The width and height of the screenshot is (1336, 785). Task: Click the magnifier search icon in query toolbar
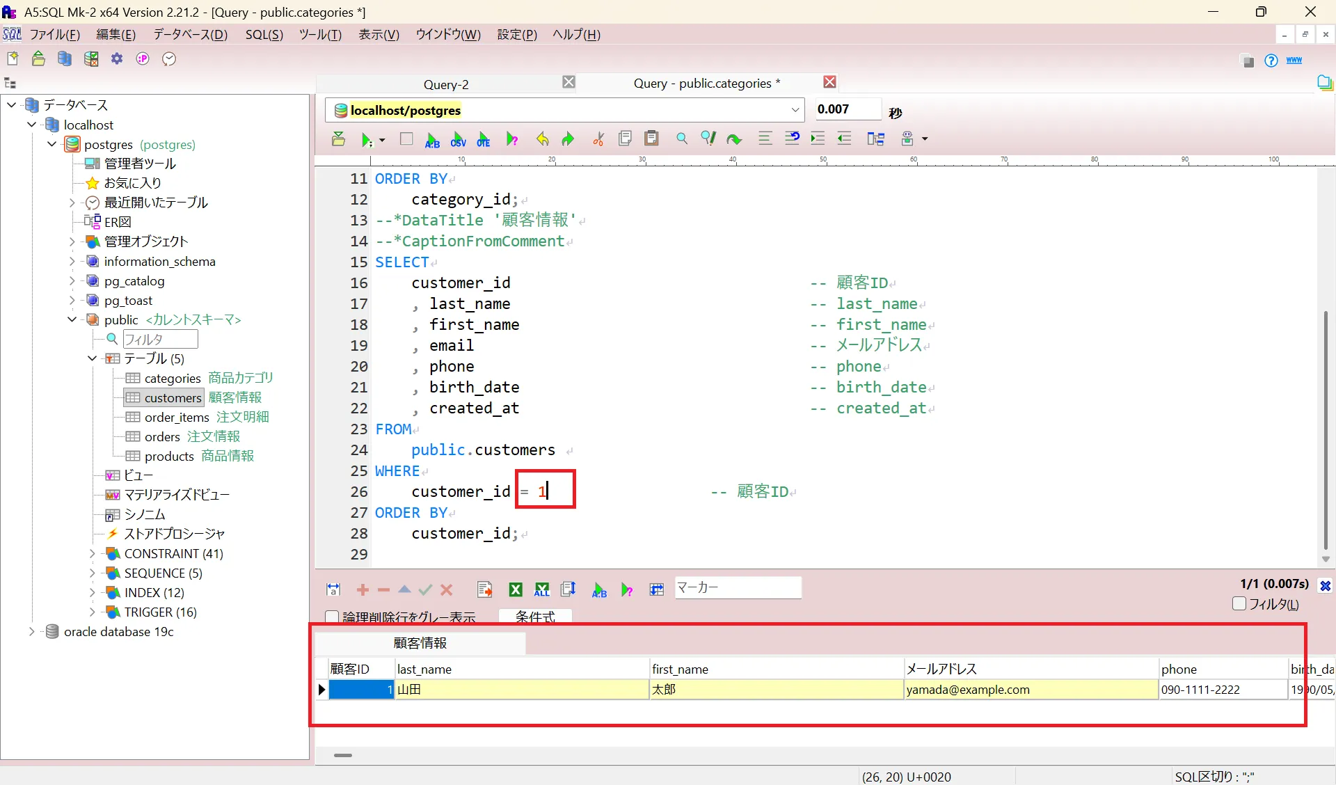[x=682, y=138]
